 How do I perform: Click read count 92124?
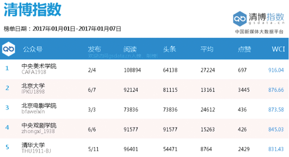[131, 90]
